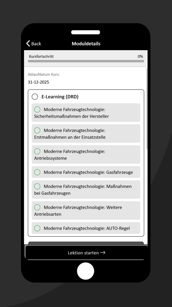
Task: Open lesson text Maßnahmen bei Gasfahrzeugen
Action: point(83,190)
